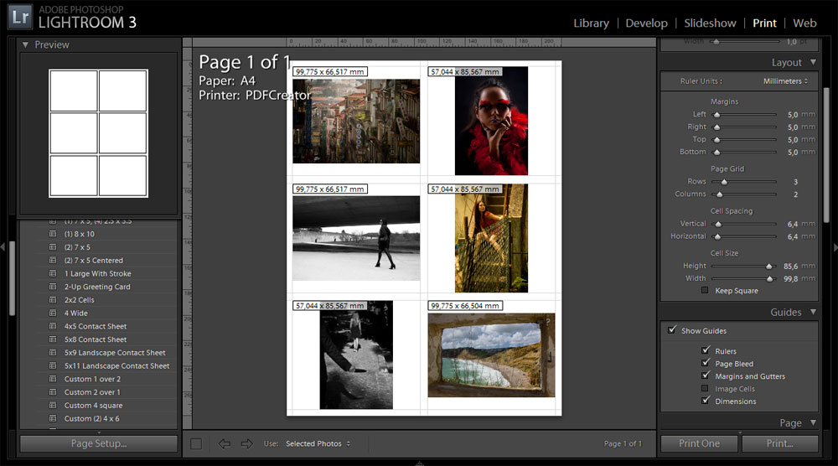This screenshot has height=466, width=838.
Task: Click the 'Page 1 of 1' toolbar text
Action: click(623, 443)
